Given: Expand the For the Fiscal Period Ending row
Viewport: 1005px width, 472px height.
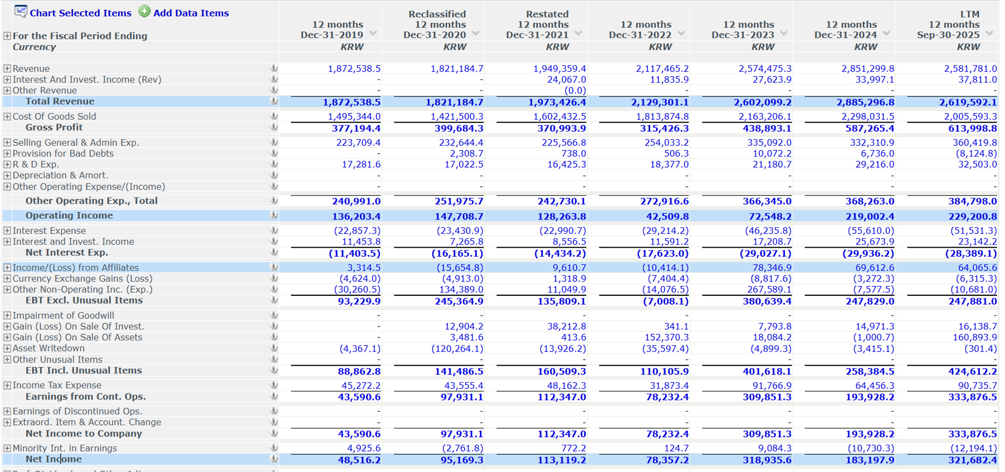Looking at the screenshot, I should tap(7, 36).
